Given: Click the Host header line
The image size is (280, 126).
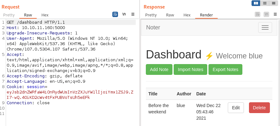Looking at the screenshot, I should (x=36, y=28).
